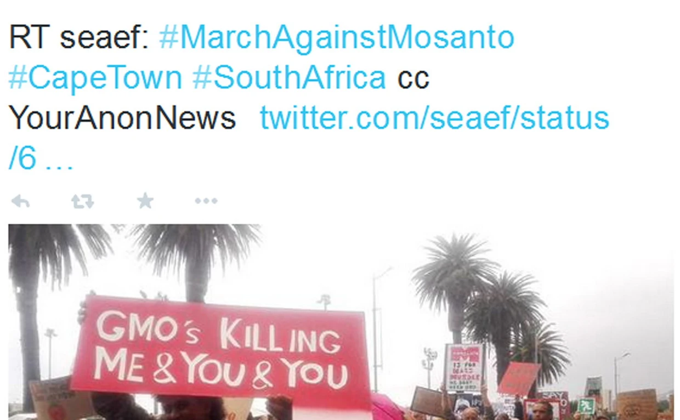Open the twitter.com/seaef/status link
The height and width of the screenshot is (420, 680).
(434, 118)
